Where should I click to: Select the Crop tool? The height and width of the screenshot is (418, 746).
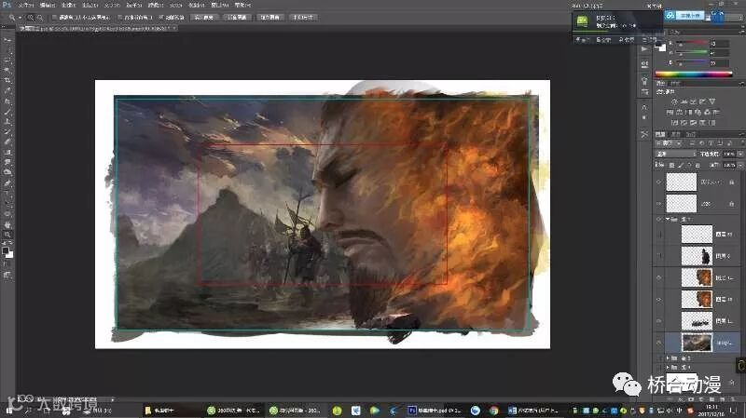click(x=7, y=80)
